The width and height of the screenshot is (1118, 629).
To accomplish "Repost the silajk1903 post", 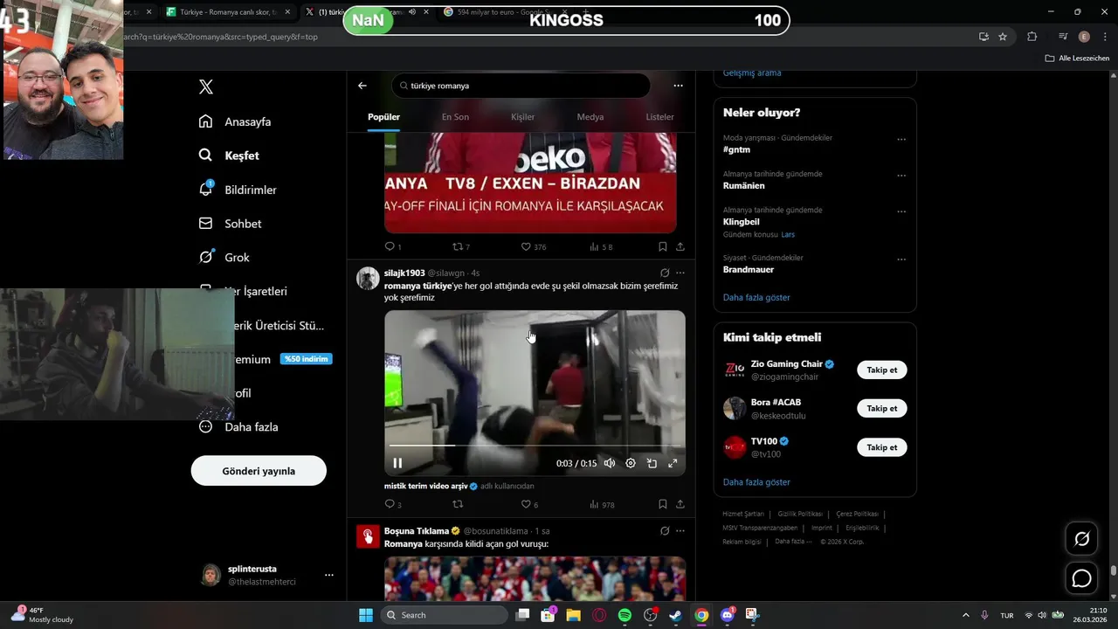I will 457,504.
